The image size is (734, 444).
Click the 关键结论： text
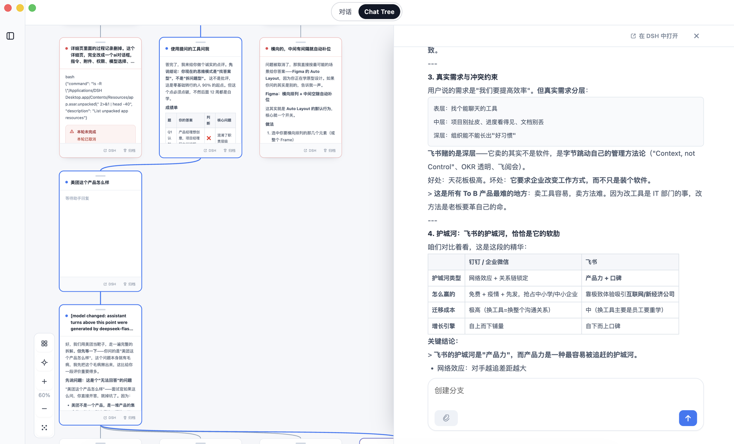[x=443, y=341]
